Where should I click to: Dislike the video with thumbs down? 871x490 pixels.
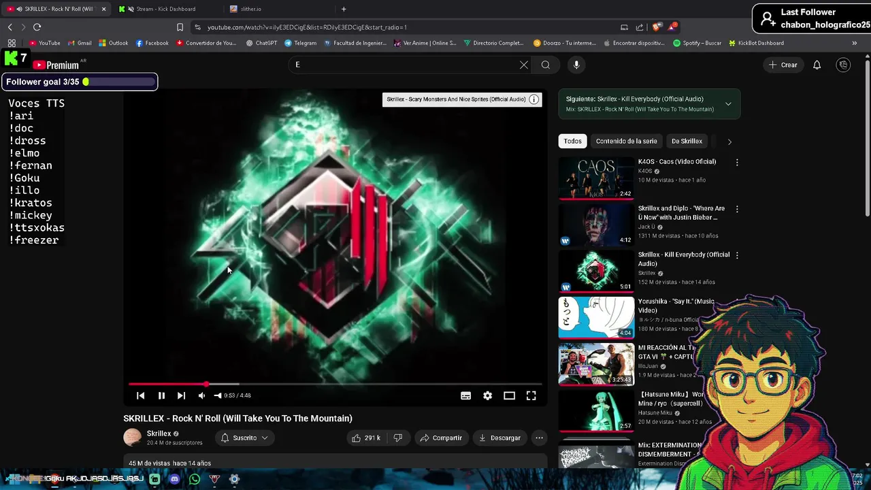398,438
